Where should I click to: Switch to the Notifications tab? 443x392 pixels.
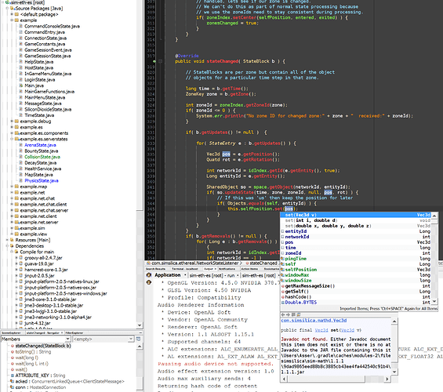click(x=227, y=269)
